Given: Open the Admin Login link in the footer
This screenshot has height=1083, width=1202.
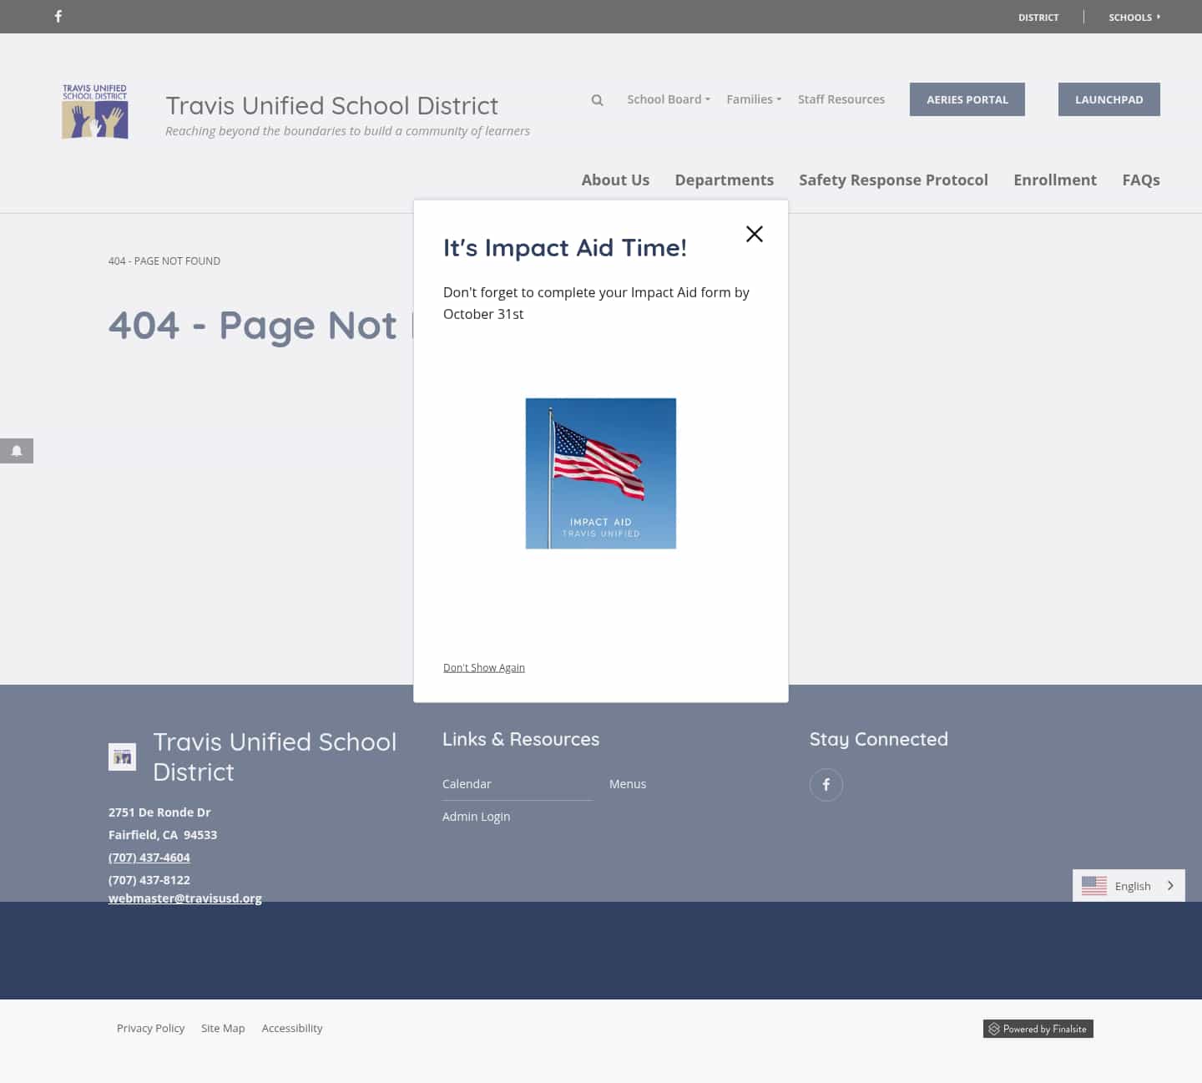Looking at the screenshot, I should click(476, 817).
